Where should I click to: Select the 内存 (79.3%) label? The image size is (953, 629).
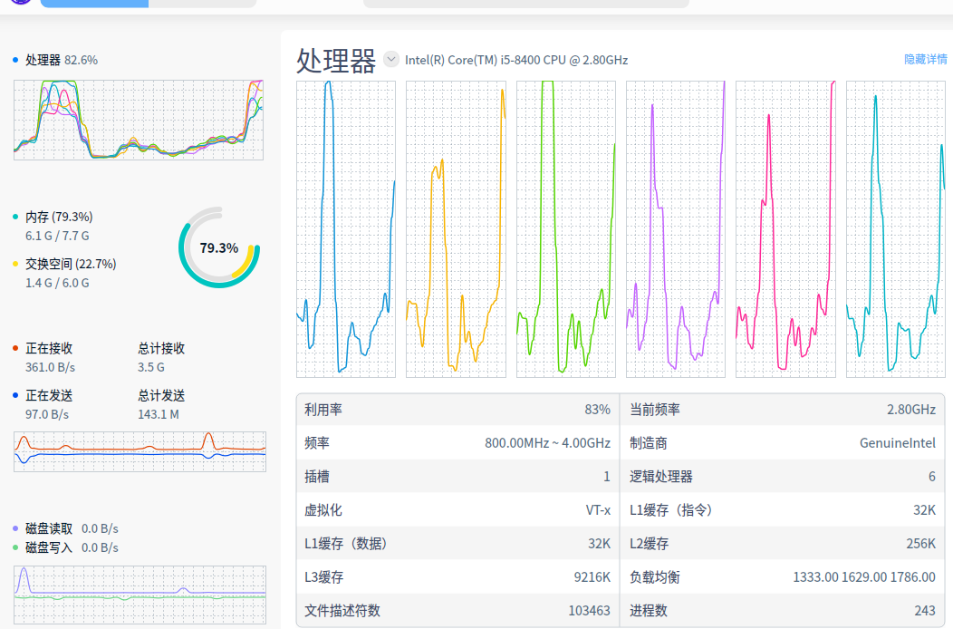[x=59, y=217]
